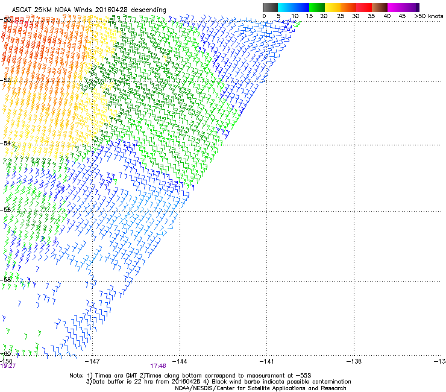The height and width of the screenshot is (392, 446).
Task: Click the orange 25-30 knots legend segment
Action: pos(348,7)
